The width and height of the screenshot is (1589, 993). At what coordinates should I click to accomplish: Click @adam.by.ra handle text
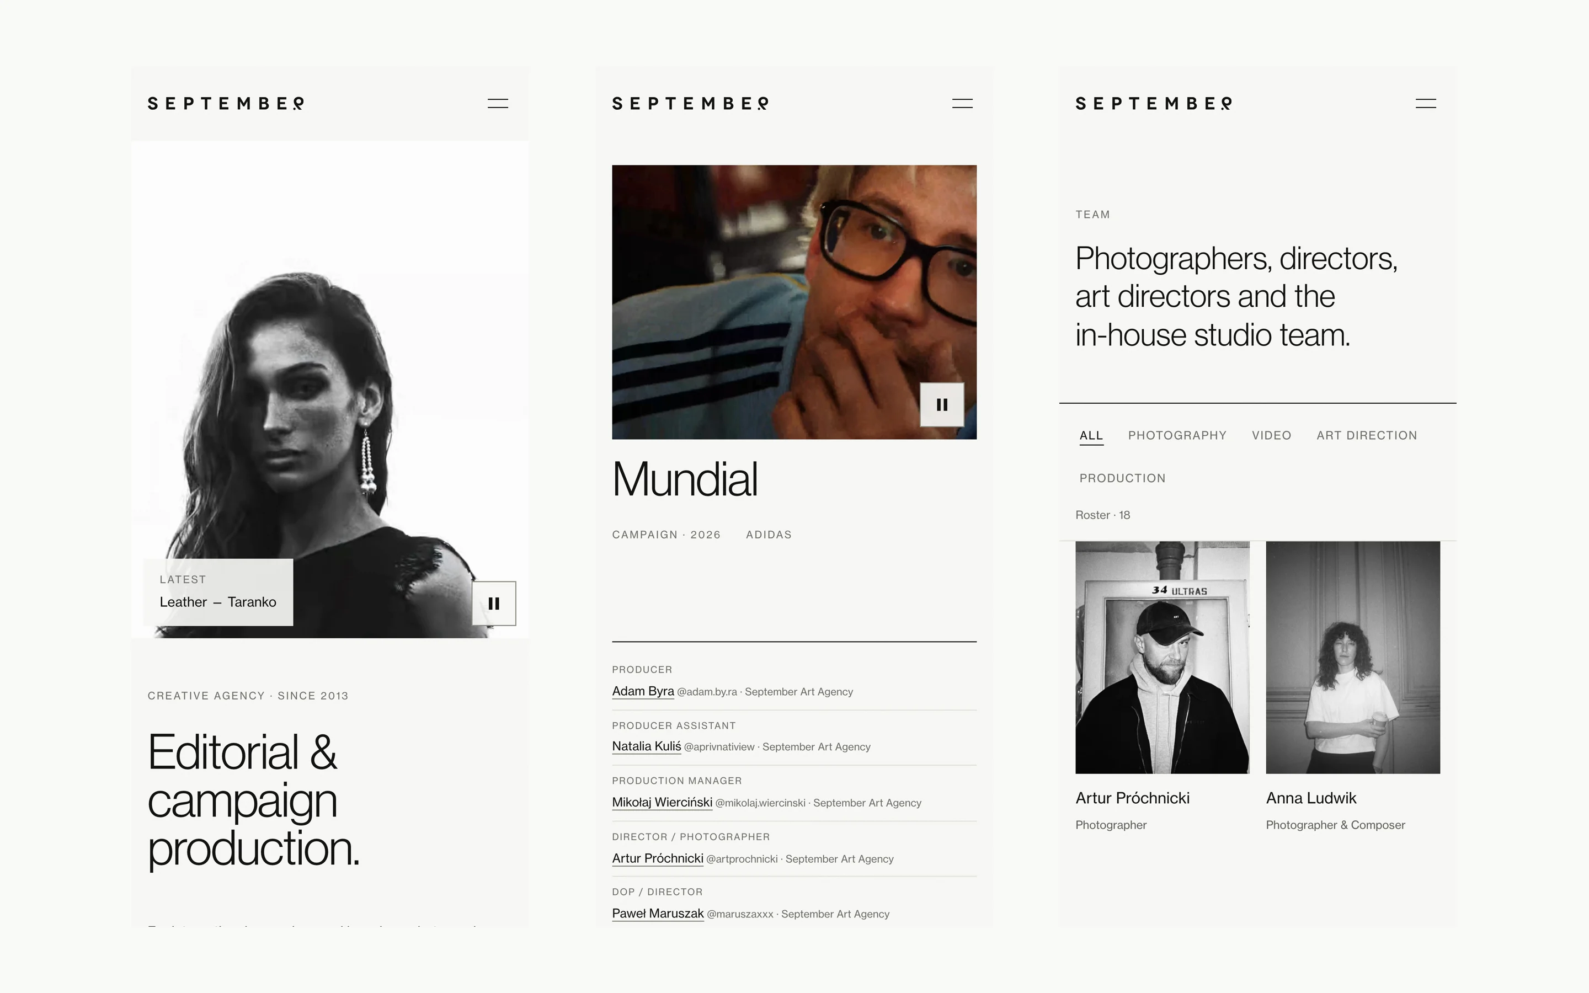coord(707,692)
